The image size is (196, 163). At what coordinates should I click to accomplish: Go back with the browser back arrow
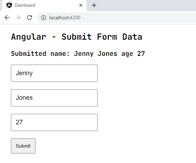click(x=7, y=18)
